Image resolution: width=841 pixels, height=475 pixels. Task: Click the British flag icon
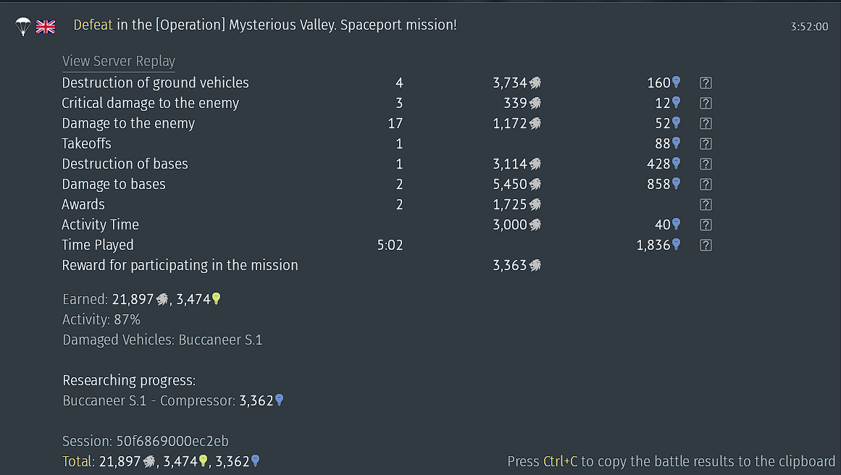click(46, 26)
